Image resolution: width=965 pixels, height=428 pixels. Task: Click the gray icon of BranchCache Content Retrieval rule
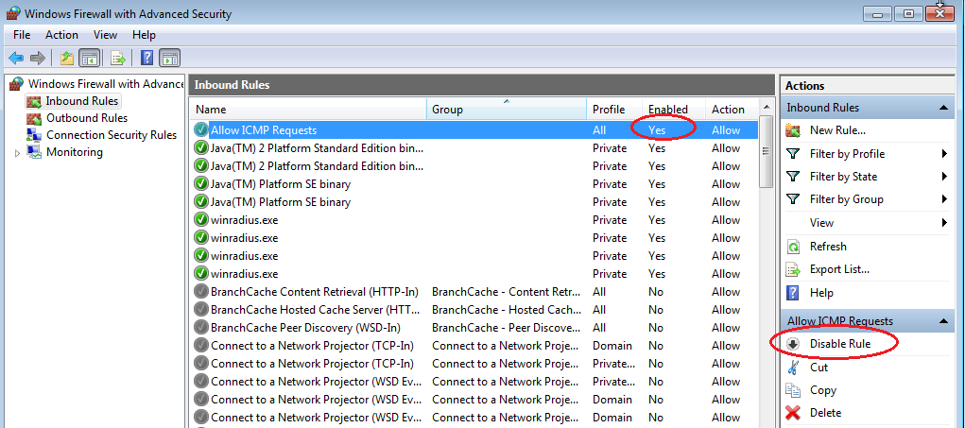[200, 292]
